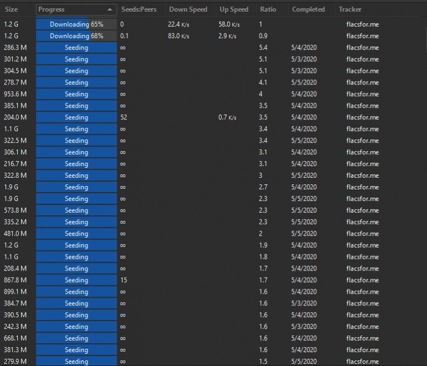Sort by the Completed column header
This screenshot has height=366, width=427.
(x=309, y=9)
